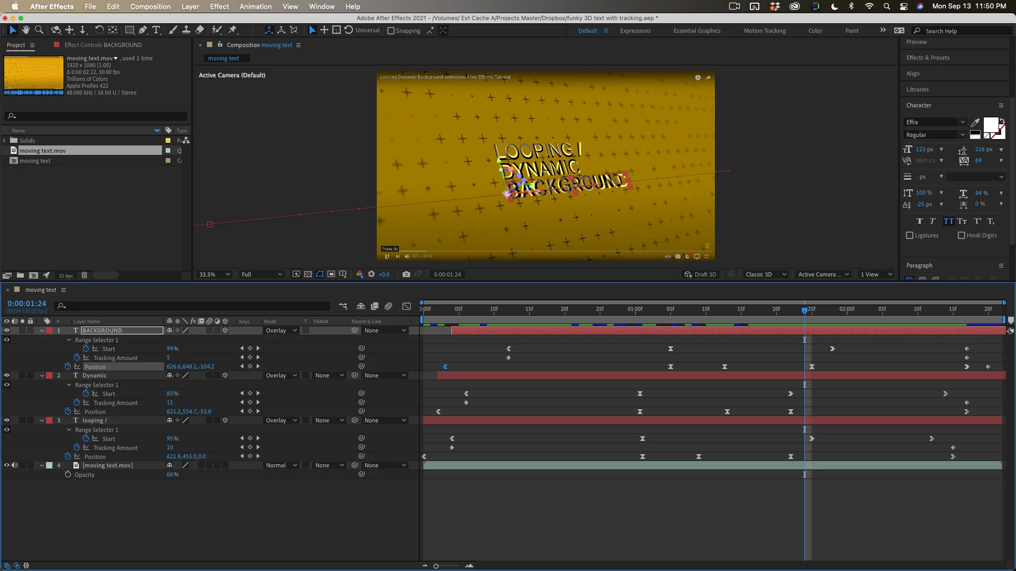Screen dimensions: 1016x571
Task: Click the Take Snapshot camera icon
Action: 406,274
